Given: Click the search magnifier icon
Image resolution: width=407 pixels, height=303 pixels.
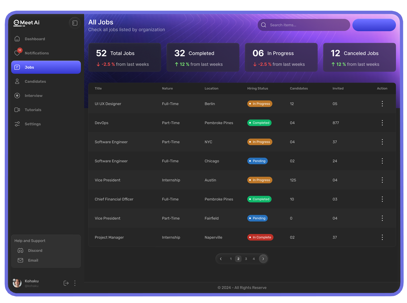Looking at the screenshot, I should [263, 25].
